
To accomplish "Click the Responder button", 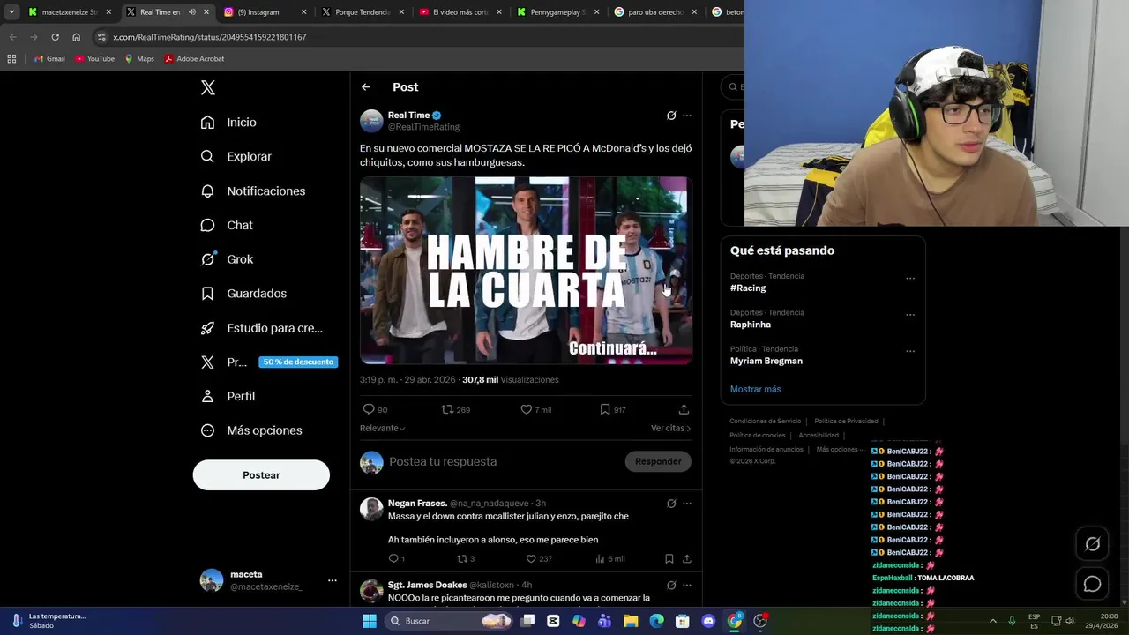I will 658,461.
